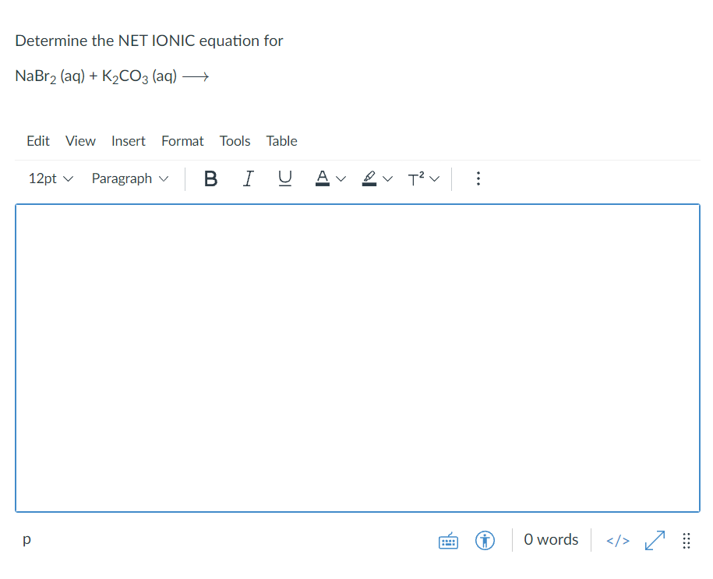Open the 12pt font size selector
This screenshot has width=713, height=579.
[x=48, y=178]
